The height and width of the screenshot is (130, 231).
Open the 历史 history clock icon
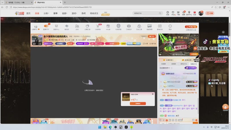pyautogui.click(x=168, y=12)
